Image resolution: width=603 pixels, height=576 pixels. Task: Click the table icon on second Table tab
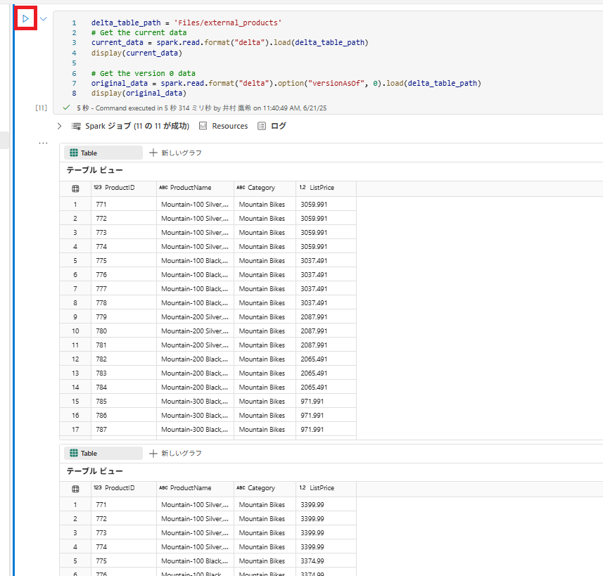[74, 454]
